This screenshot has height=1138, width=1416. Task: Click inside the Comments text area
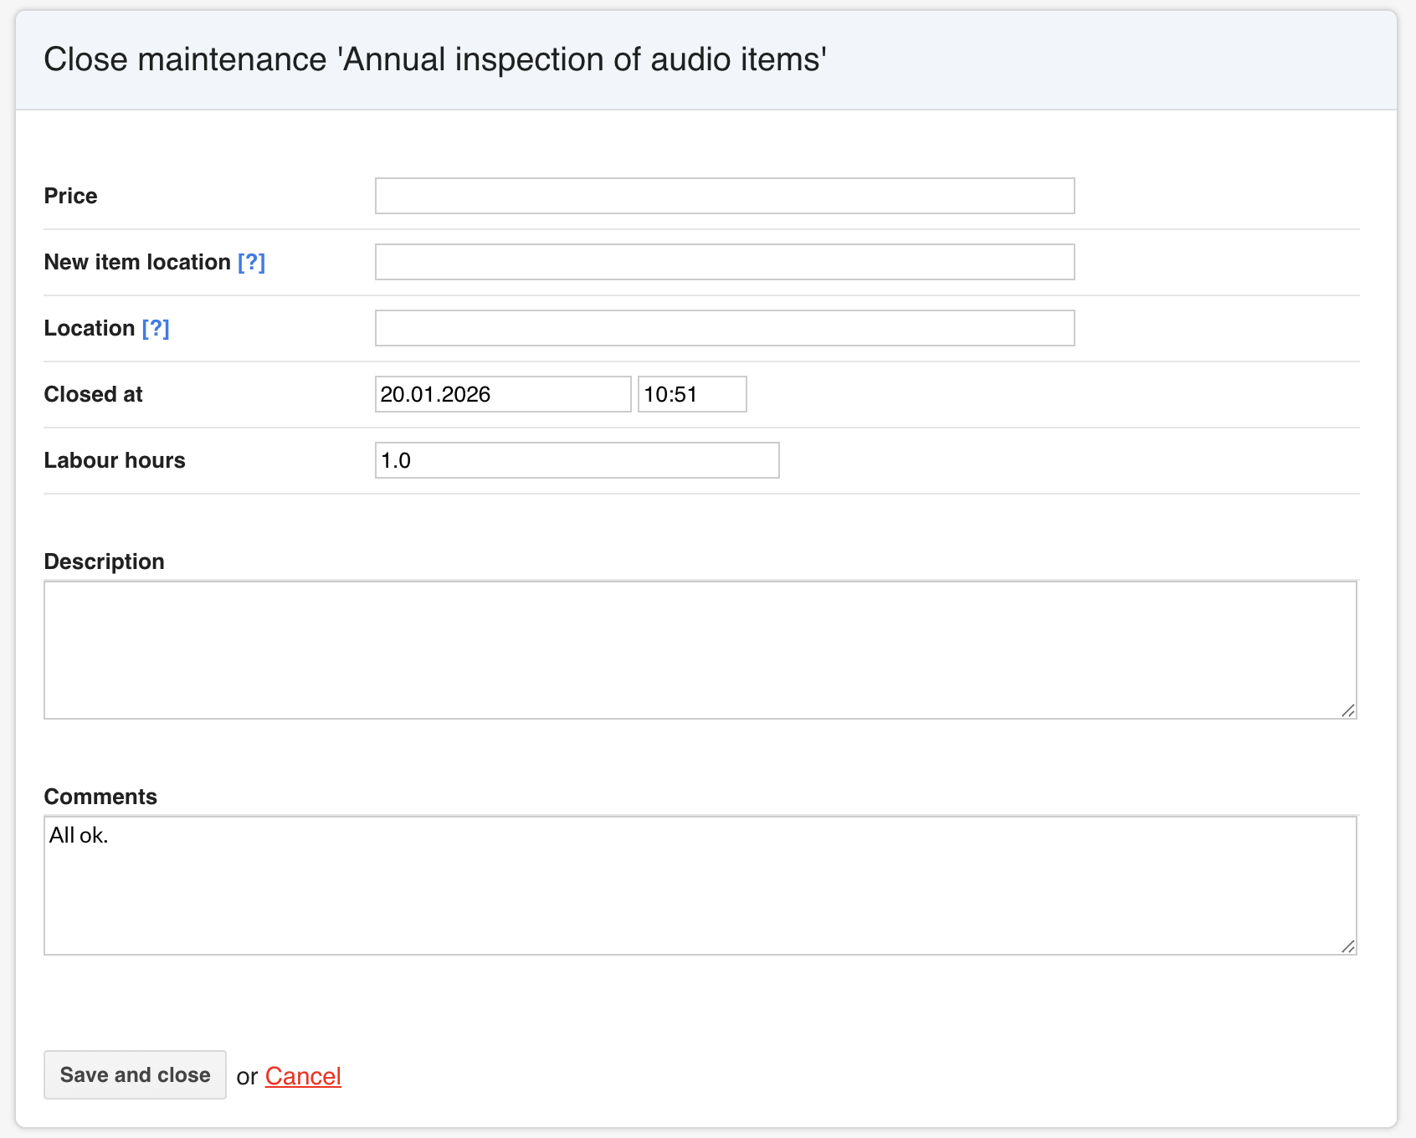pos(700,885)
